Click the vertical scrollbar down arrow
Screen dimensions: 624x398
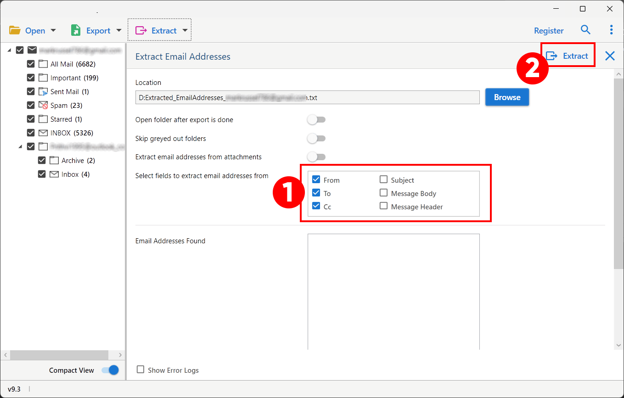(618, 345)
